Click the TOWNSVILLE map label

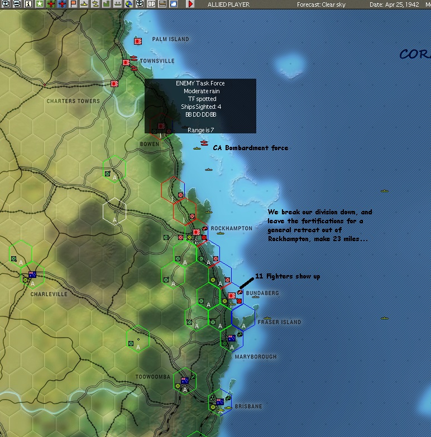point(157,61)
